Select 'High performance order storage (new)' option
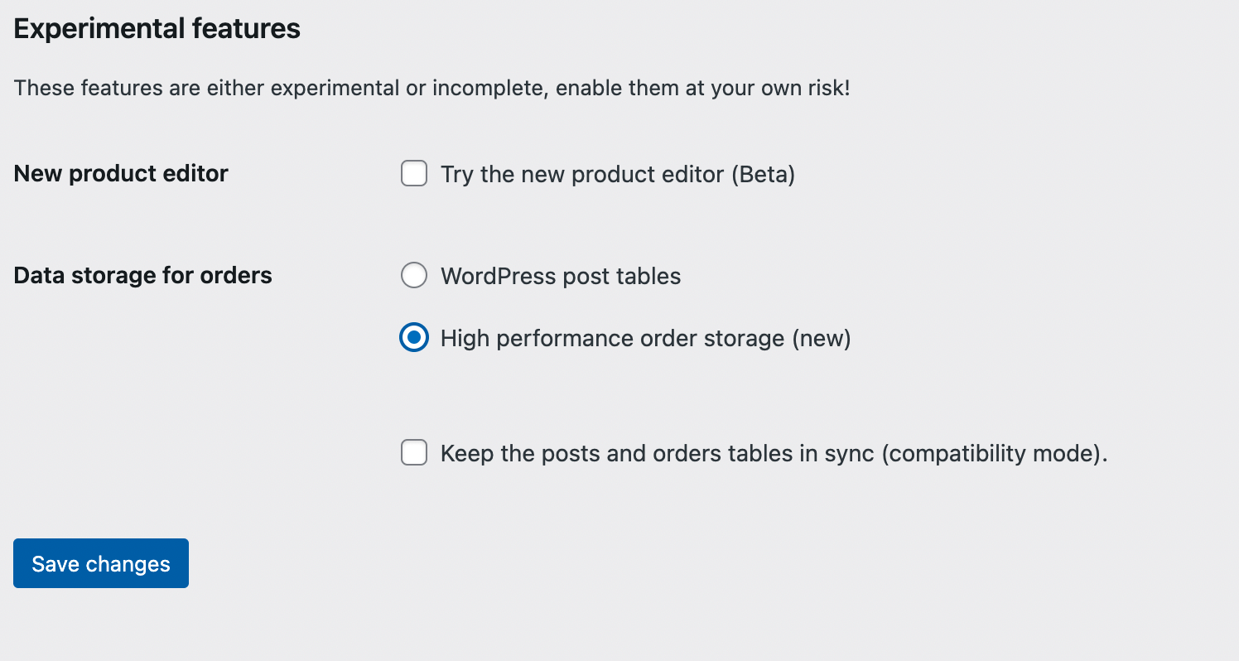 click(x=414, y=338)
